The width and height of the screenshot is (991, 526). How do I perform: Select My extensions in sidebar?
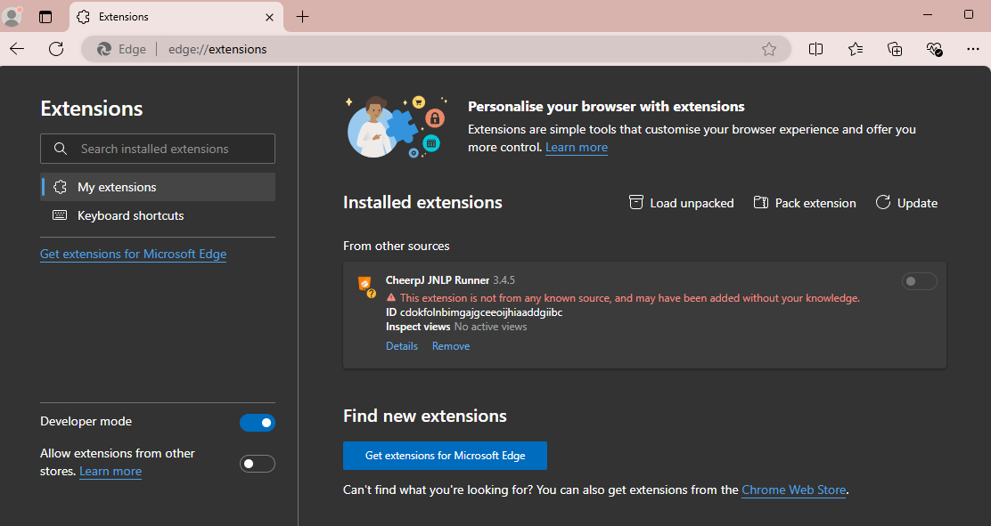117,187
